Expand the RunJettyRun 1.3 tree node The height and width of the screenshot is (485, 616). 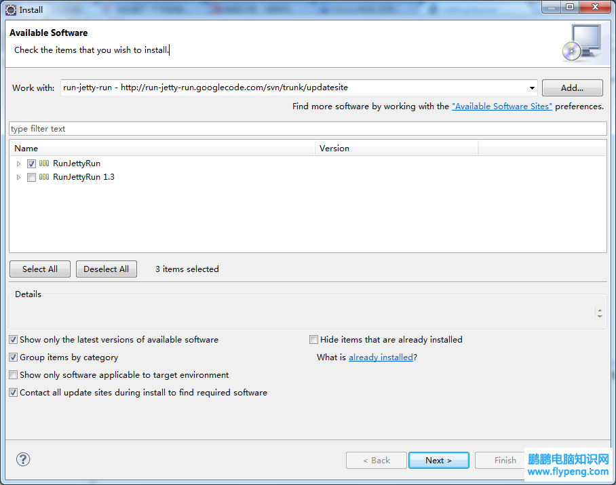[18, 177]
